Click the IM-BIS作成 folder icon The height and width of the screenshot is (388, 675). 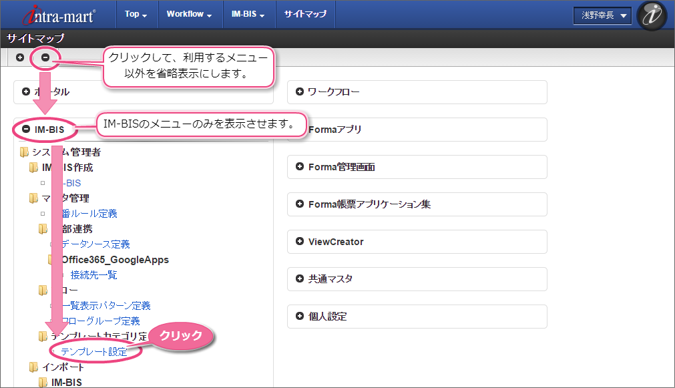(33, 168)
